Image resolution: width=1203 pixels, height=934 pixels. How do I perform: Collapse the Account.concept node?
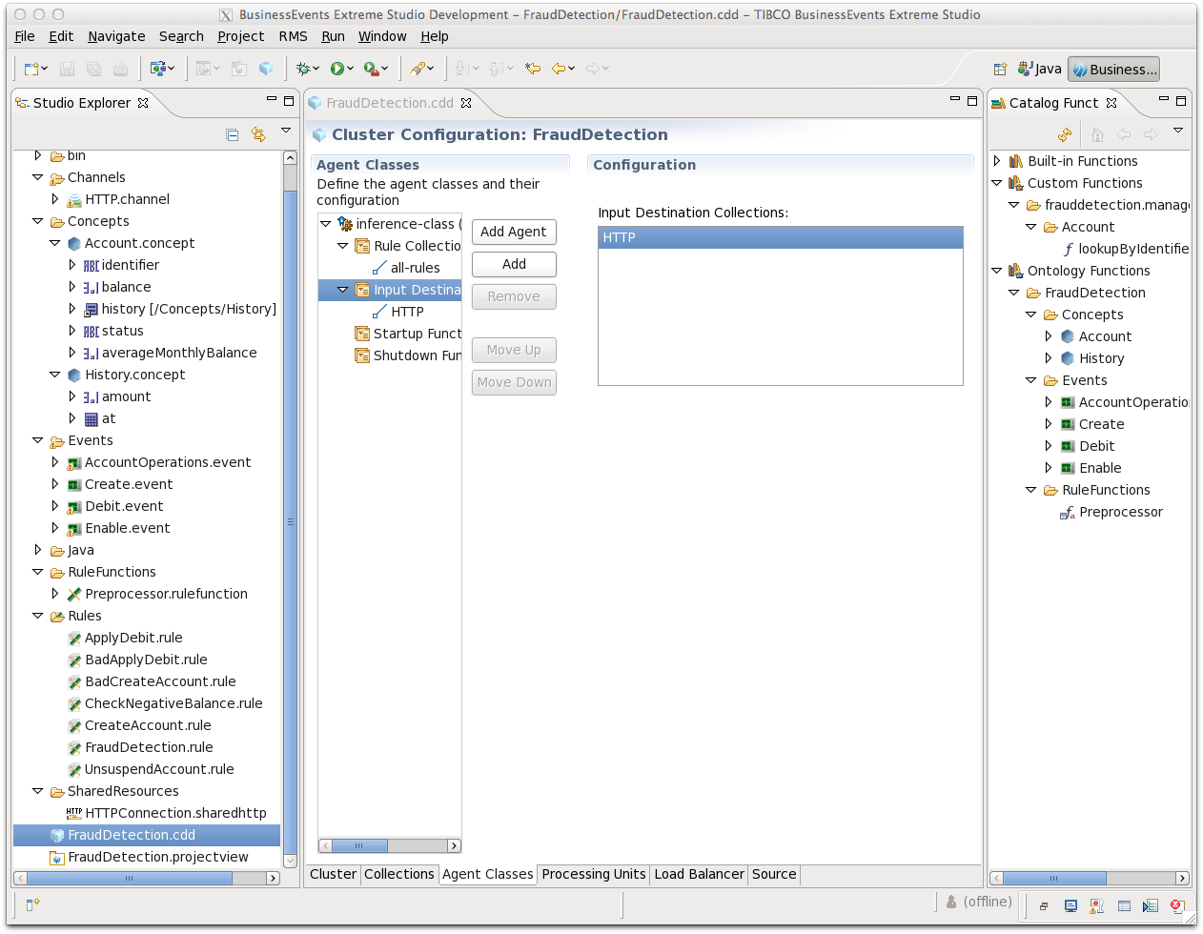[x=54, y=243]
